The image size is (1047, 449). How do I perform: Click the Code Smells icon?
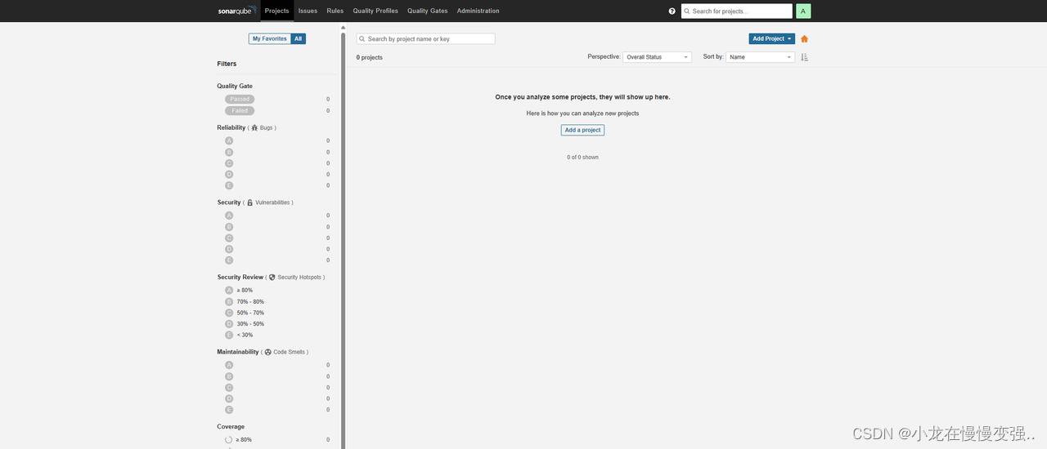tap(268, 352)
